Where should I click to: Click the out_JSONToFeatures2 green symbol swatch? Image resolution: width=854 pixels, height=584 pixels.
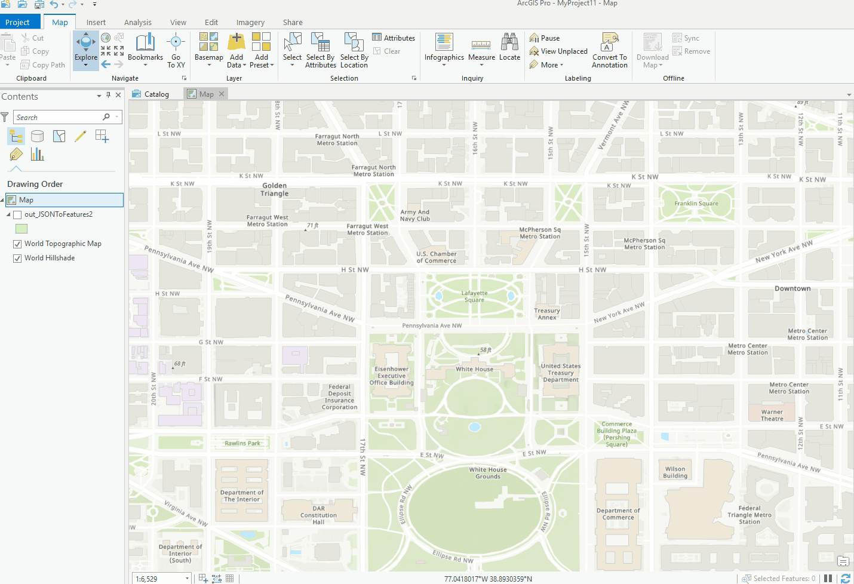21,229
